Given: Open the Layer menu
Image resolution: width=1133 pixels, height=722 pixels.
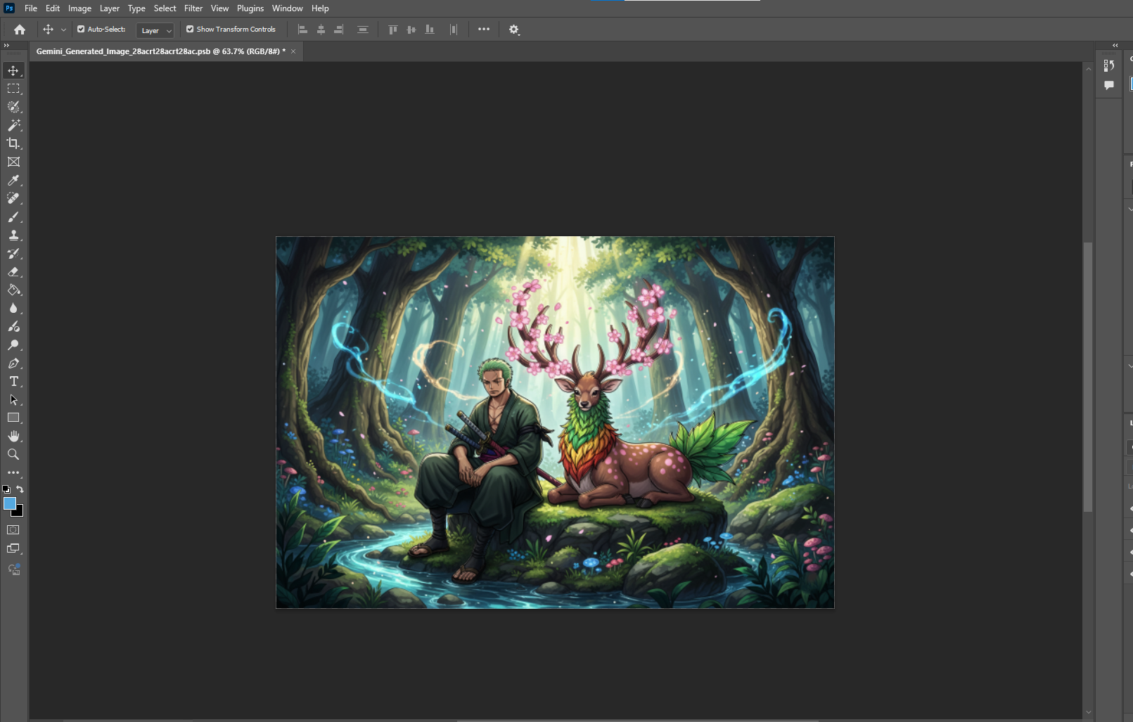Looking at the screenshot, I should coord(110,8).
